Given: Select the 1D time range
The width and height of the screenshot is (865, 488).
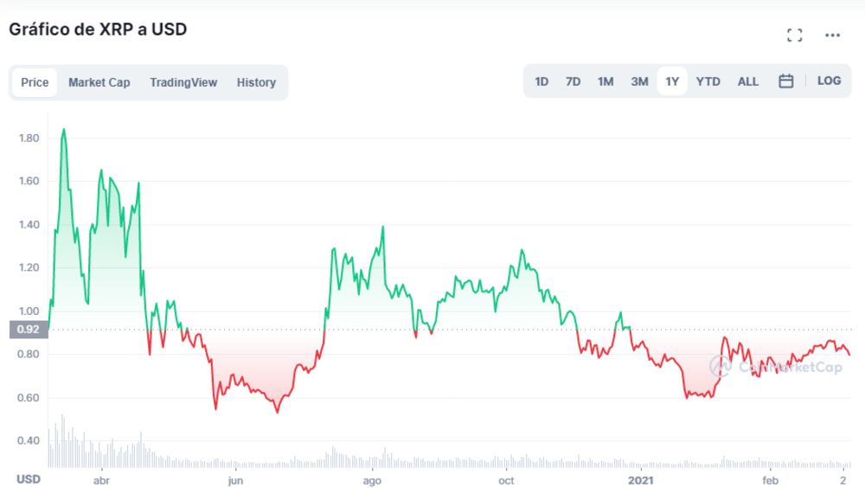Looking at the screenshot, I should pyautogui.click(x=541, y=81).
